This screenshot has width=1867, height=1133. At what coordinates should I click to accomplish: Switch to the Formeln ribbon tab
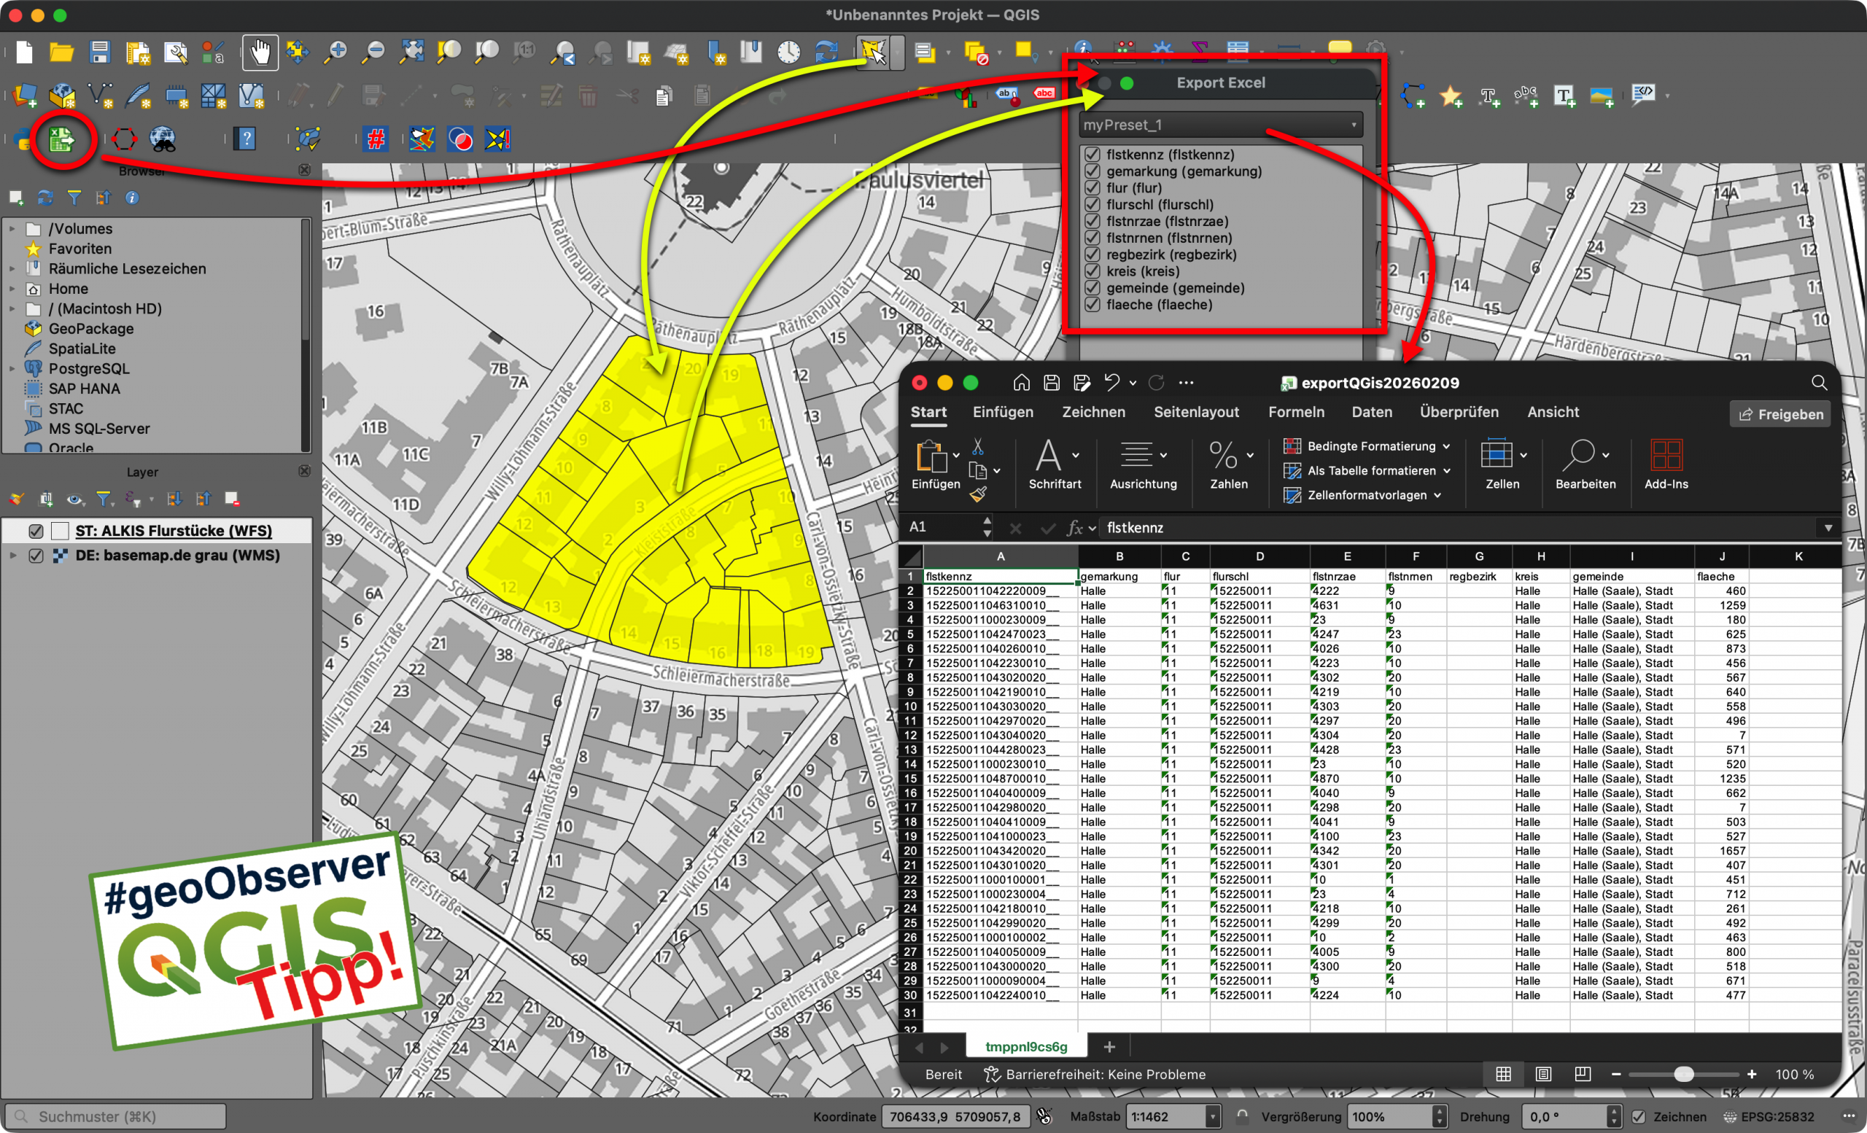(1296, 412)
